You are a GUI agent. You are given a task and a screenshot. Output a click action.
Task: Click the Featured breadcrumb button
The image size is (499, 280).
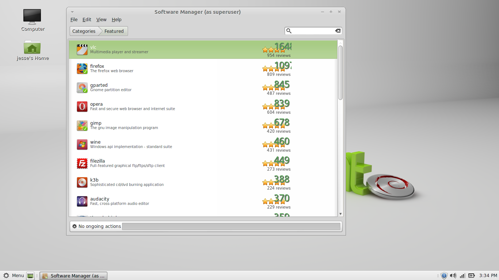point(114,31)
